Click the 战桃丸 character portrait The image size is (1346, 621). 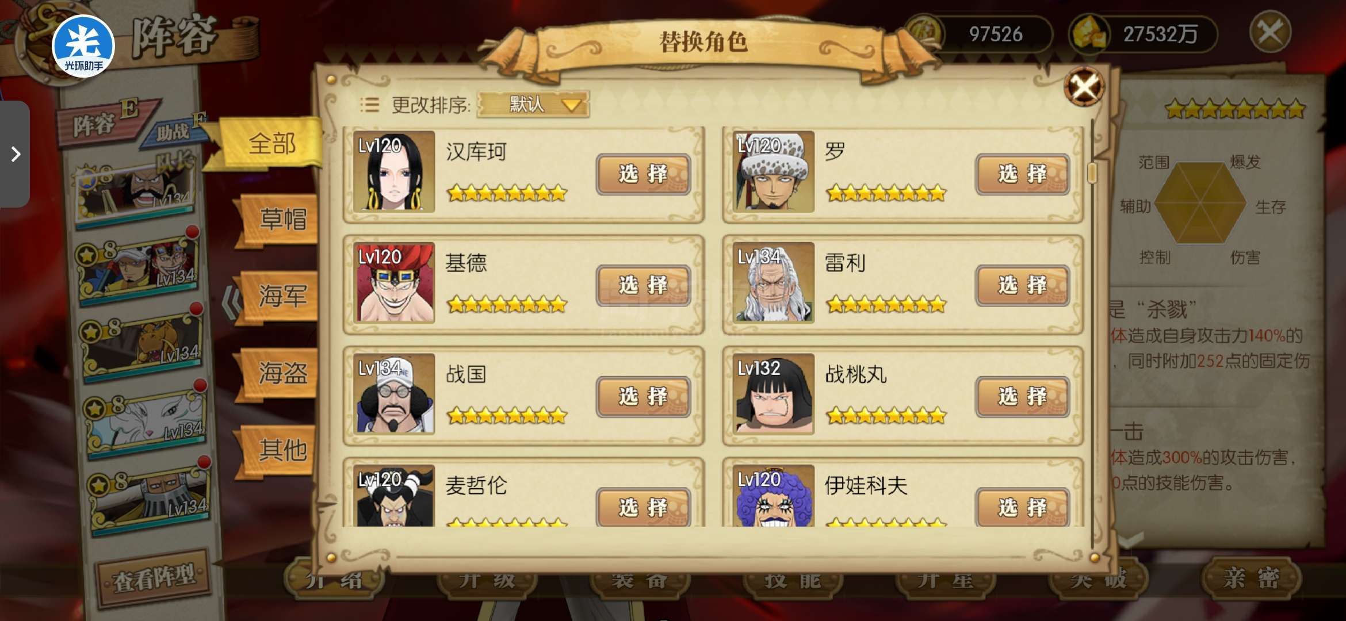pyautogui.click(x=774, y=394)
